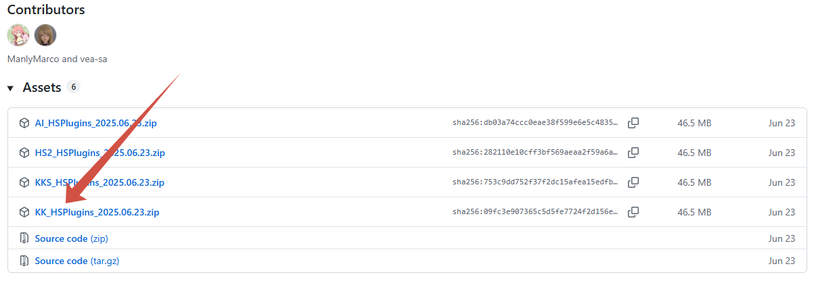
Task: Open ManlyMarco's pink-haired contributor avatar
Action: (18, 35)
